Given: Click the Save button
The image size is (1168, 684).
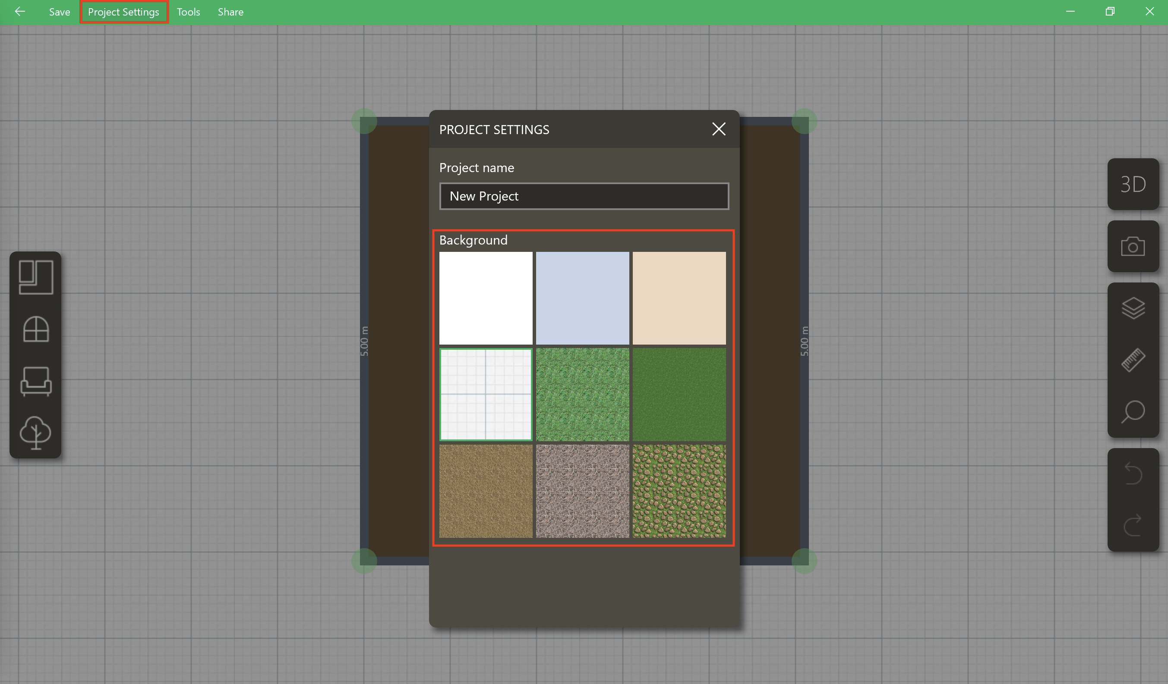Looking at the screenshot, I should point(59,12).
